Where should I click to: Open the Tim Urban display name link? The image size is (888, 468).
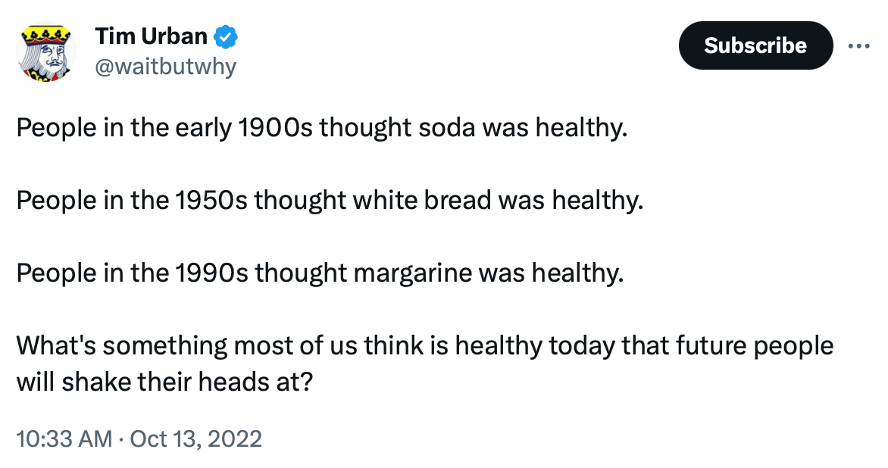coord(152,36)
